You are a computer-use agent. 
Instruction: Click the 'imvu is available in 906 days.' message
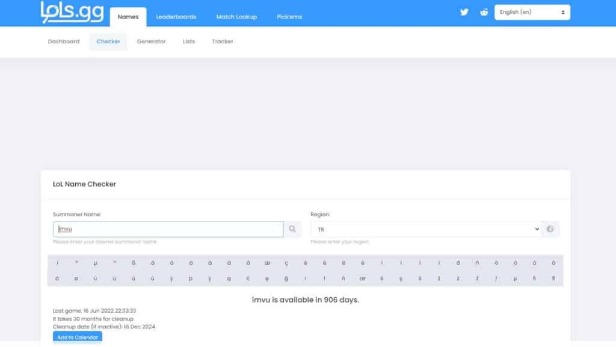pyautogui.click(x=305, y=300)
